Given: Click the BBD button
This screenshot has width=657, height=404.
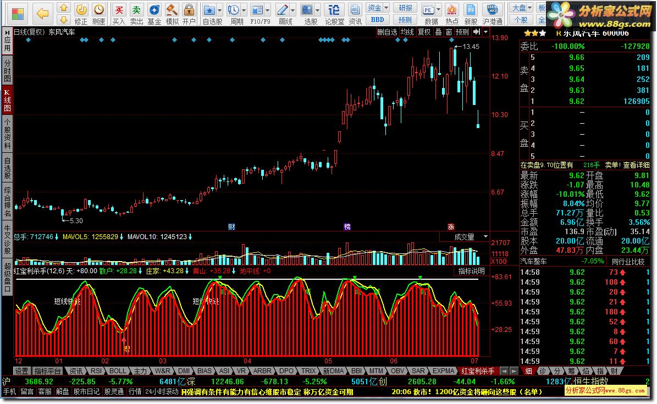Looking at the screenshot, I should pyautogui.click(x=378, y=20).
